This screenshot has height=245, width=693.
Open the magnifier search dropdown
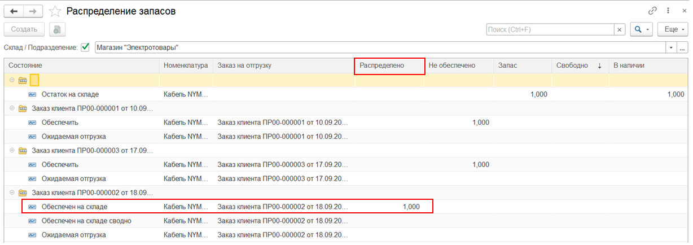point(642,29)
